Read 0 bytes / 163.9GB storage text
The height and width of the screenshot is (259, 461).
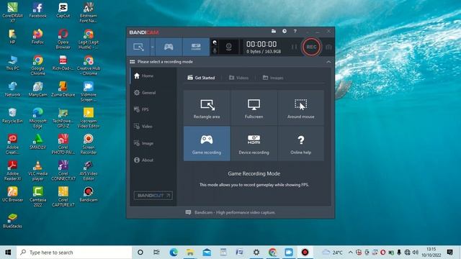point(264,52)
